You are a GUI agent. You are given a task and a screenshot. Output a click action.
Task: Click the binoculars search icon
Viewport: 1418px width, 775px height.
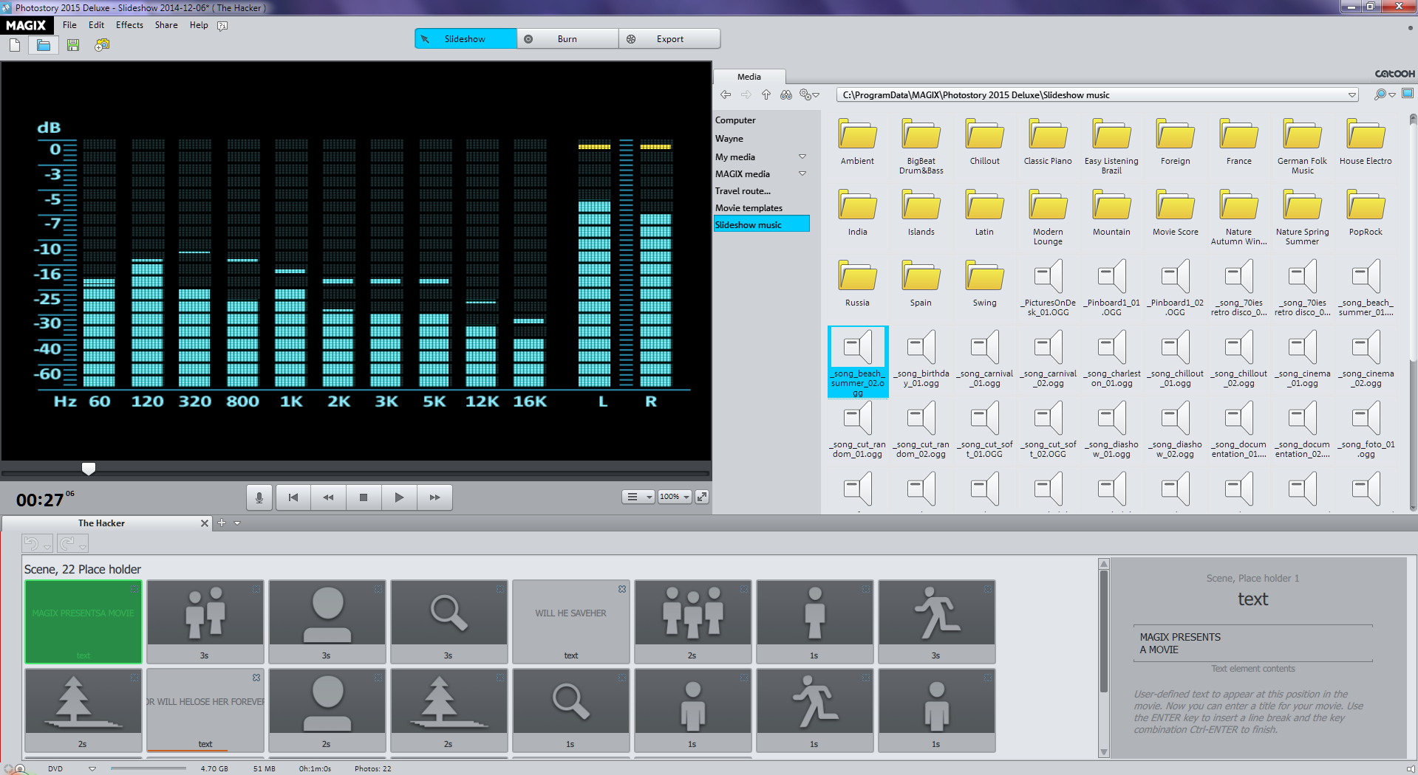point(786,94)
